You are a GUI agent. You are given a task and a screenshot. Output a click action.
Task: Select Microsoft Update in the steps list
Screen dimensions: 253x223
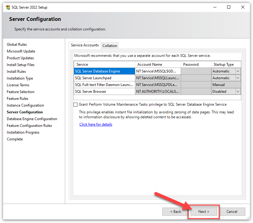point(21,51)
